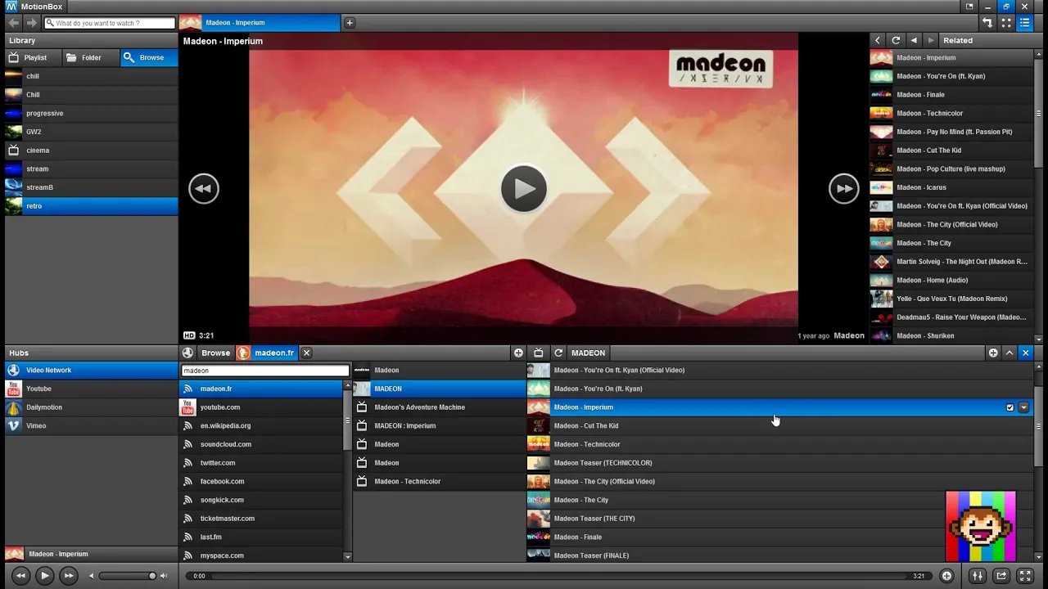Switch to the list view mode icon
Image resolution: width=1048 pixels, height=589 pixels.
point(1024,23)
